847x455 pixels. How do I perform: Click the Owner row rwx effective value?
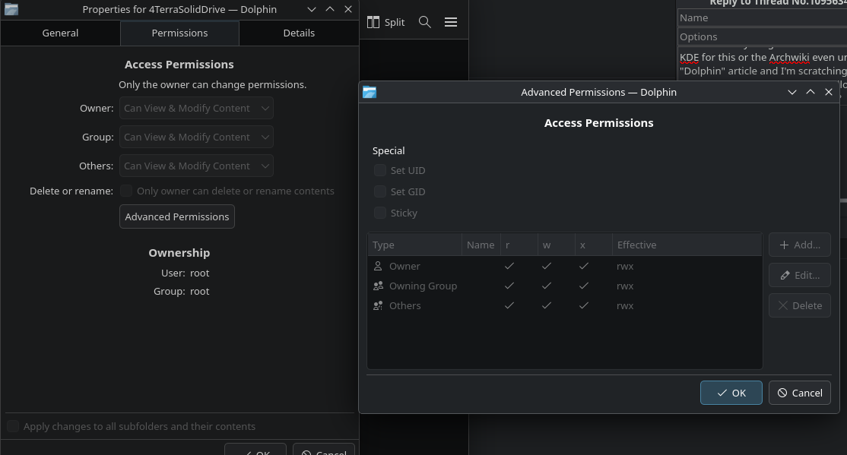625,267
